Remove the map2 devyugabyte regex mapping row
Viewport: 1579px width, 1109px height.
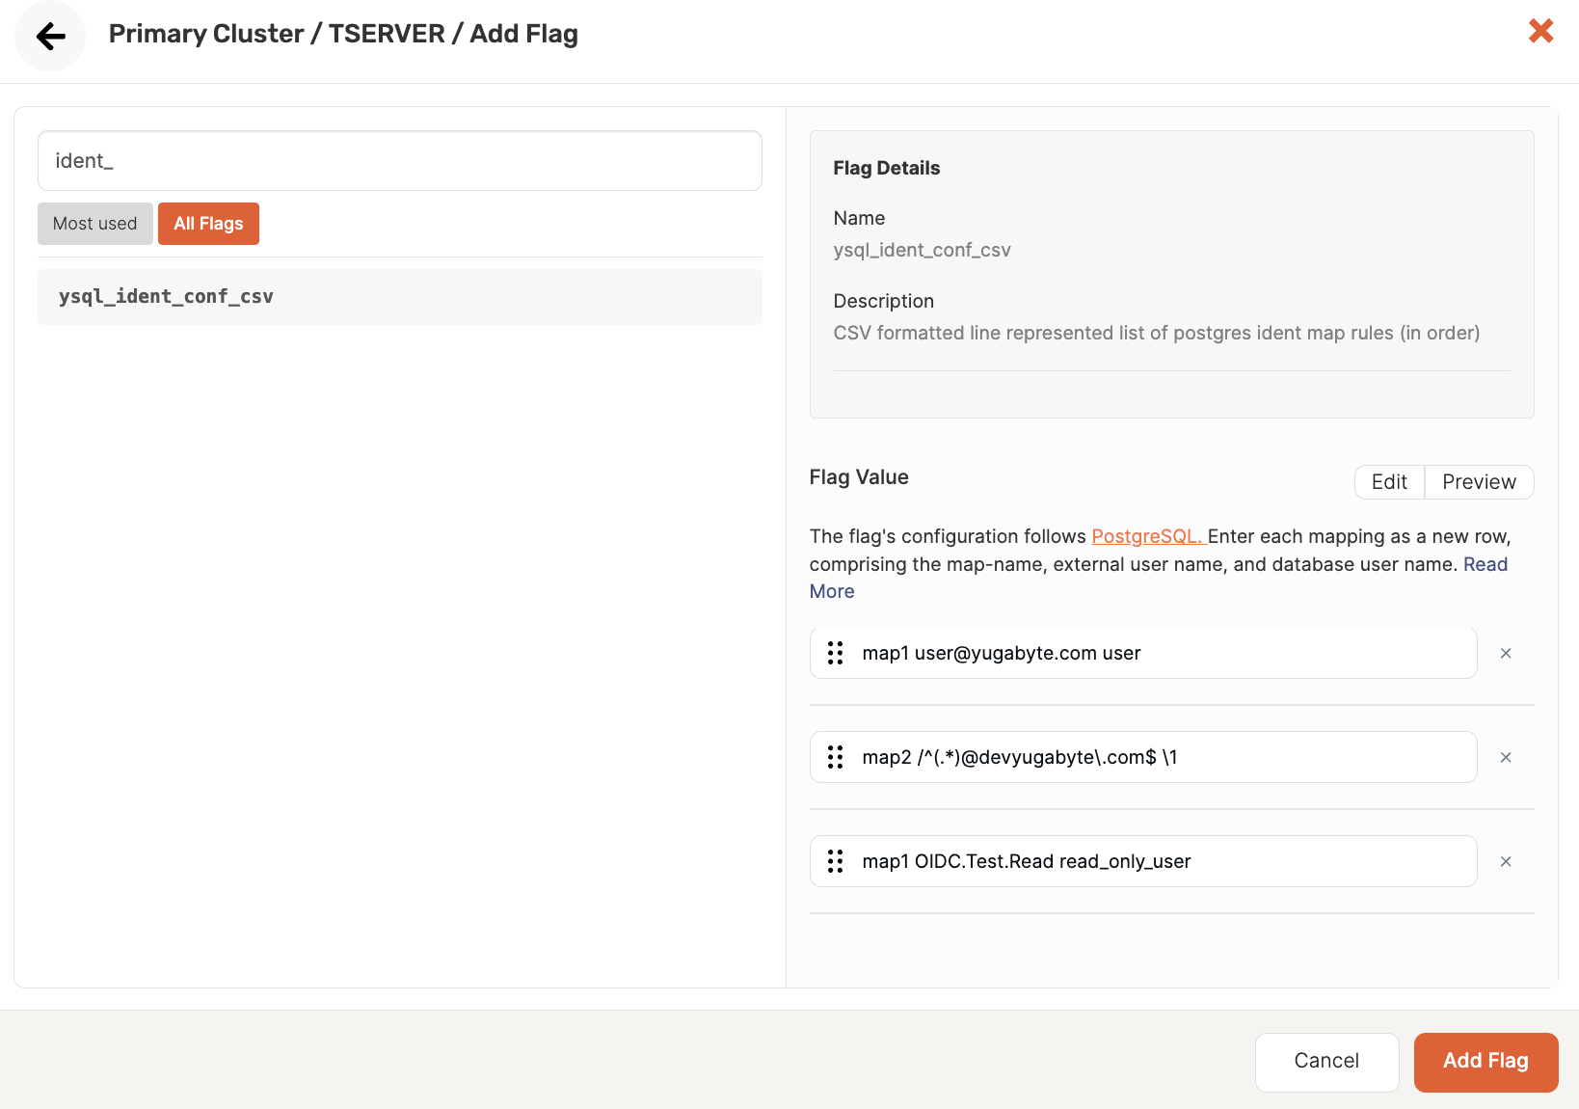coord(1506,757)
